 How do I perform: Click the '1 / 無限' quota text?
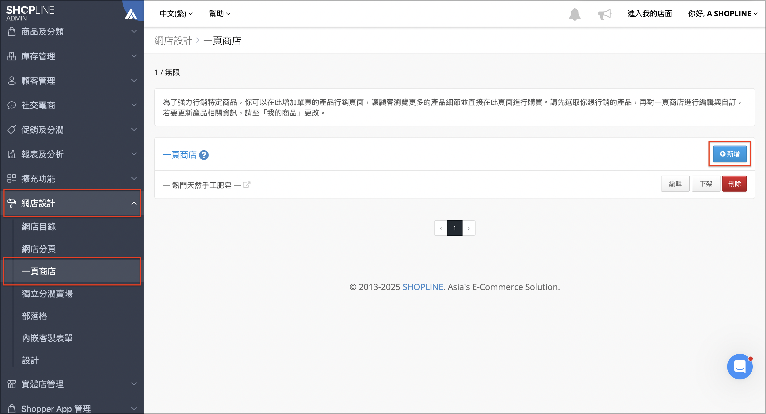(167, 72)
